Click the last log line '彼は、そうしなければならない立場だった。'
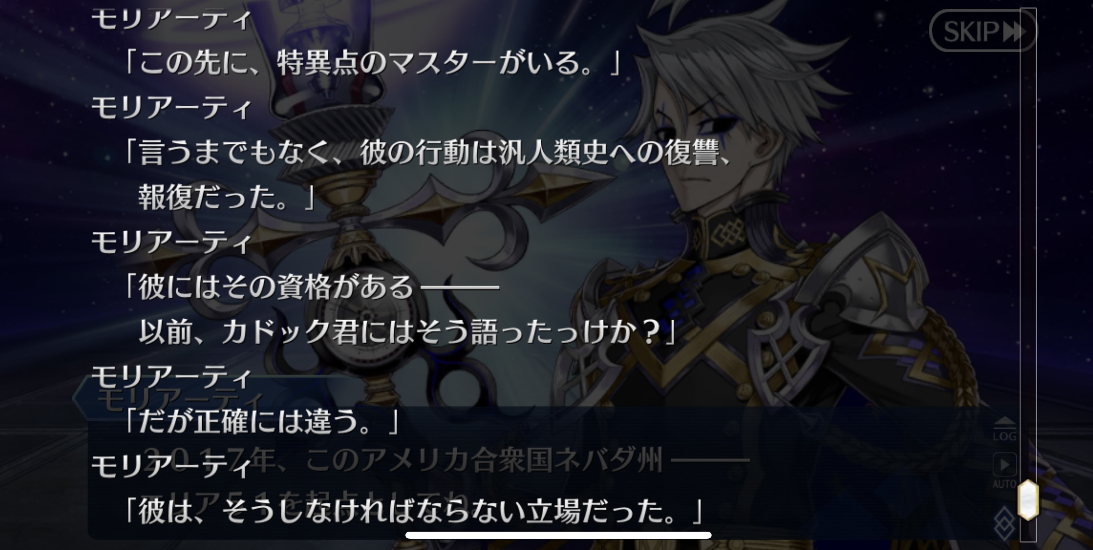This screenshot has height=550, width=1093. [412, 511]
